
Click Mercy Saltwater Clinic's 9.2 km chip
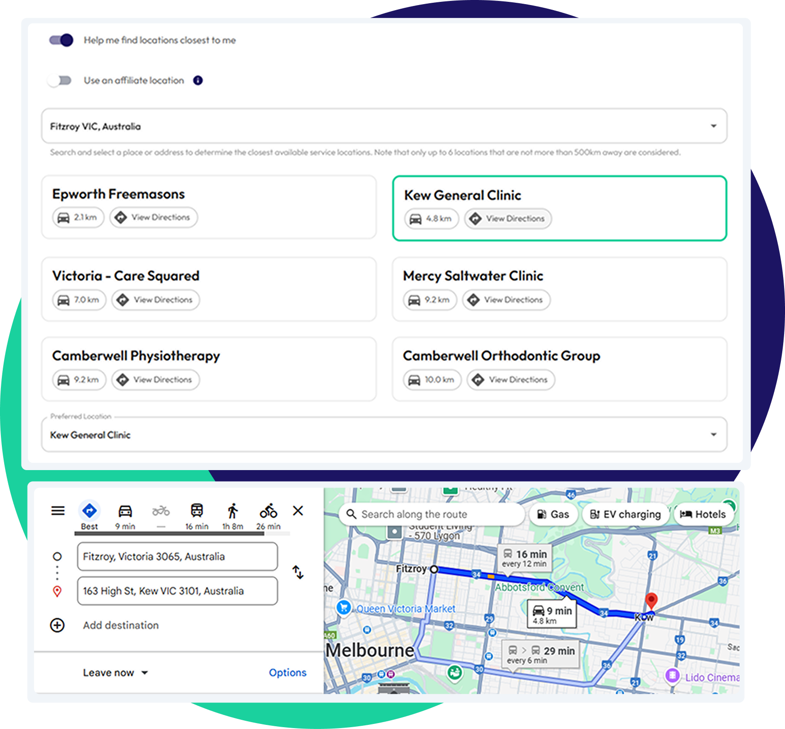[x=430, y=300]
